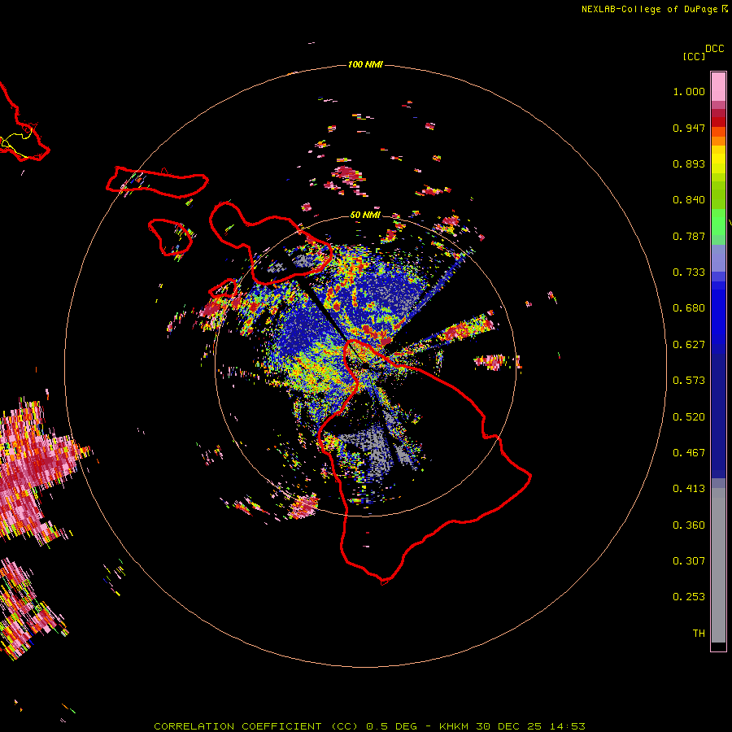Pick the light pink swatch at color bar top
This screenshot has width=732, height=732.
(718, 87)
